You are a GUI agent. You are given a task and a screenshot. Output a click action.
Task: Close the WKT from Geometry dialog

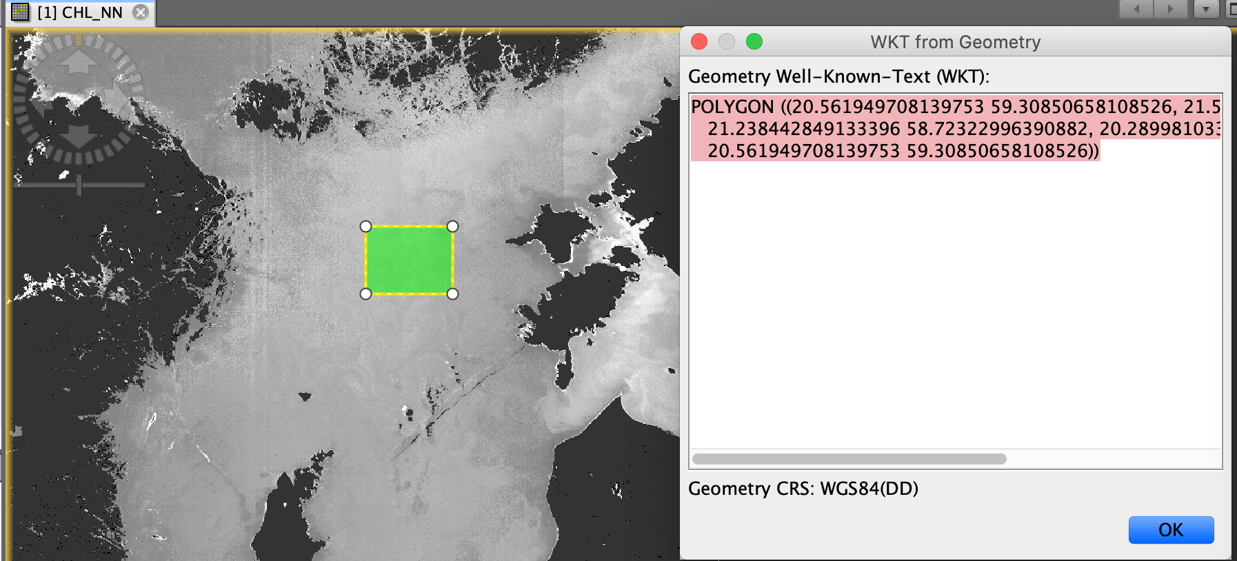tap(699, 42)
